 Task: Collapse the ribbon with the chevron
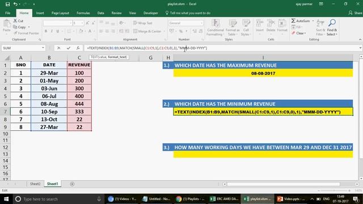tap(360, 40)
